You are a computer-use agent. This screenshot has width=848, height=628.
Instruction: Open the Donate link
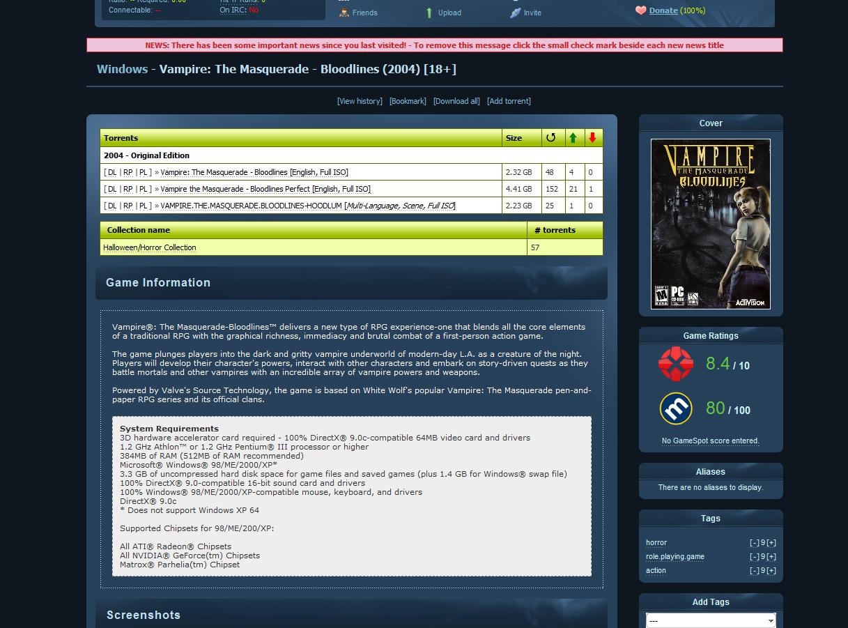click(663, 10)
